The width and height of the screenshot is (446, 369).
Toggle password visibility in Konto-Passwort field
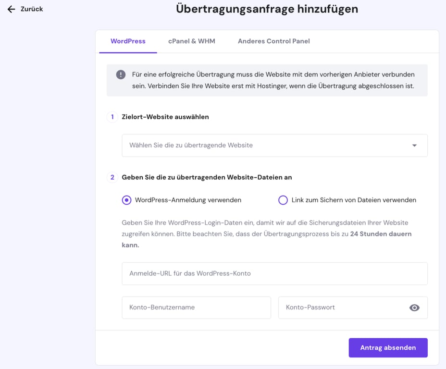pos(414,307)
